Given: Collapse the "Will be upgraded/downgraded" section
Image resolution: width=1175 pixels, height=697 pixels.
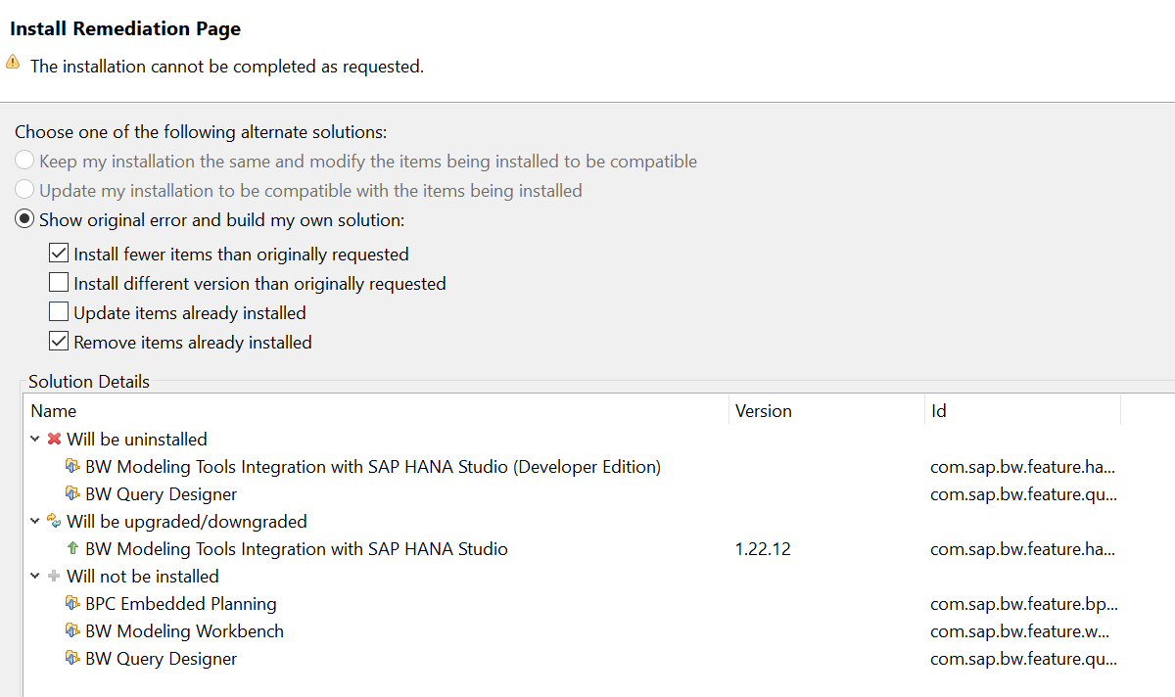Looking at the screenshot, I should click(x=36, y=521).
